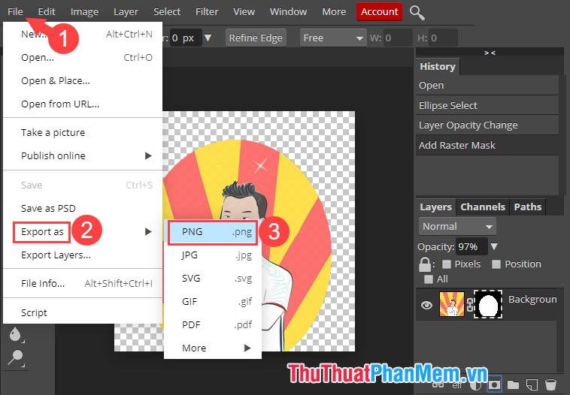Viewport: 570px width, 395px height.
Task: Click the trash icon to delete layer
Action: pyautogui.click(x=551, y=384)
